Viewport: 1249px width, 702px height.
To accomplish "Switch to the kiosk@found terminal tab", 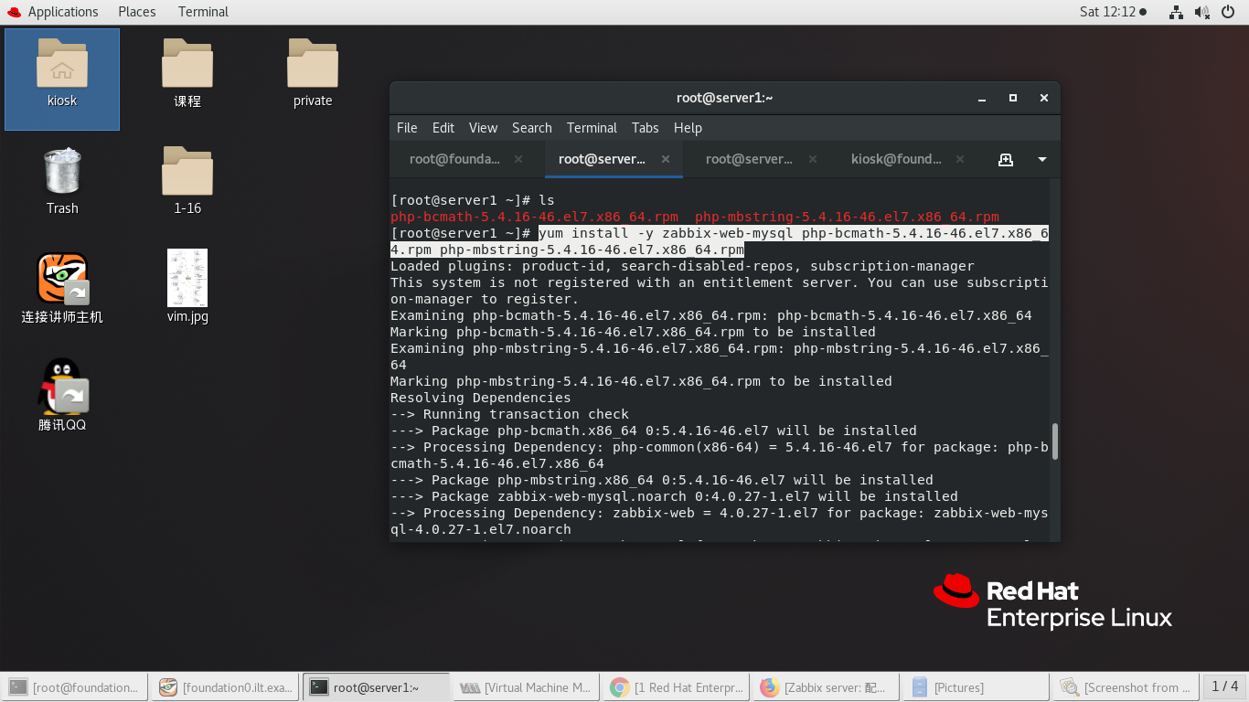I will pos(897,159).
